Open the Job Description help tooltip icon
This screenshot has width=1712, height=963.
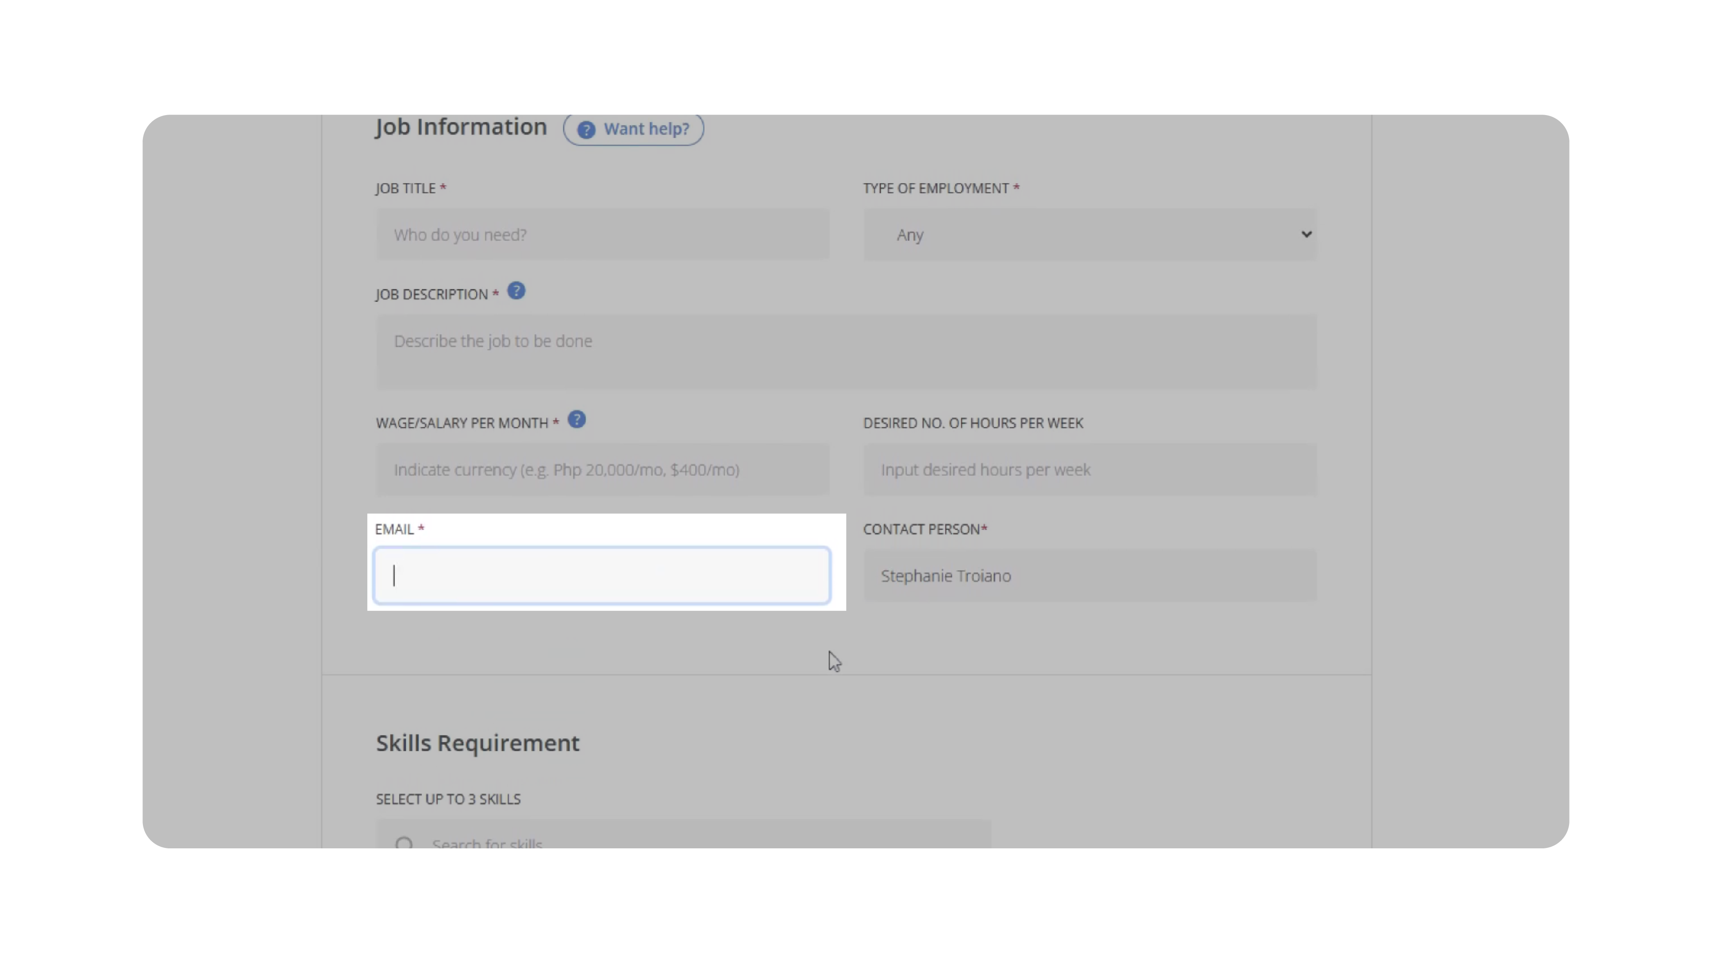point(517,291)
